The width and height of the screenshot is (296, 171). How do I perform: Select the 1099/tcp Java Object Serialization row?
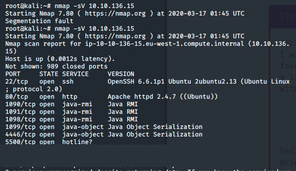pyautogui.click(x=104, y=127)
